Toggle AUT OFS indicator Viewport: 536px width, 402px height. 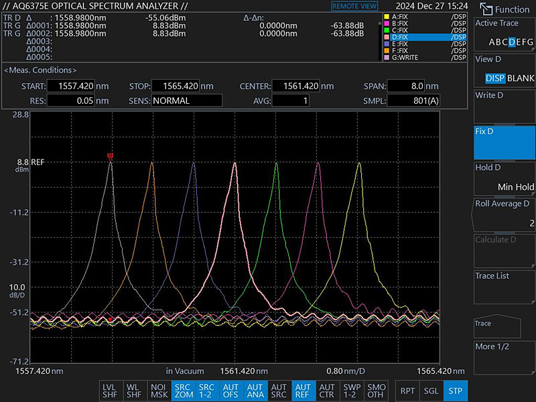click(x=230, y=391)
